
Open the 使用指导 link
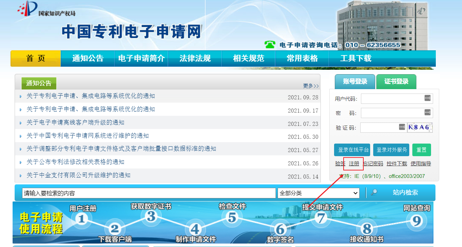pos(421,164)
